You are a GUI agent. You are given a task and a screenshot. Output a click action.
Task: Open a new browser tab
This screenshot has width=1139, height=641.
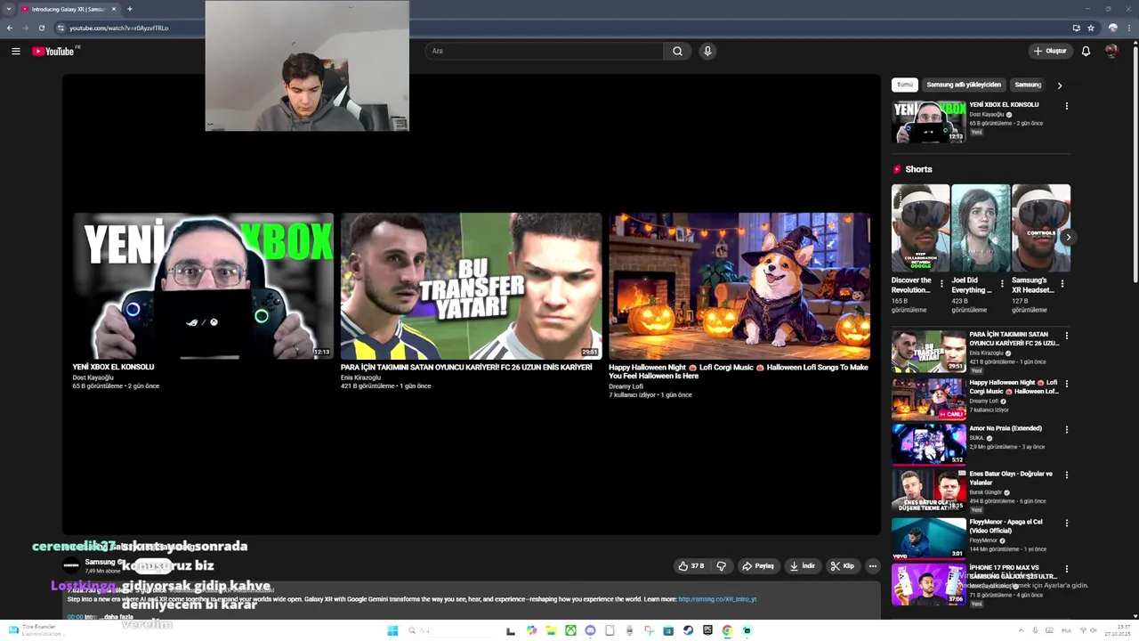coord(130,9)
